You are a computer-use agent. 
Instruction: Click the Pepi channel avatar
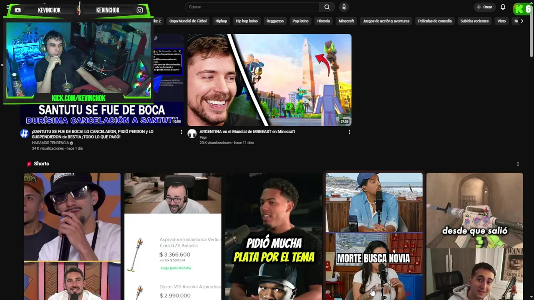(x=192, y=133)
